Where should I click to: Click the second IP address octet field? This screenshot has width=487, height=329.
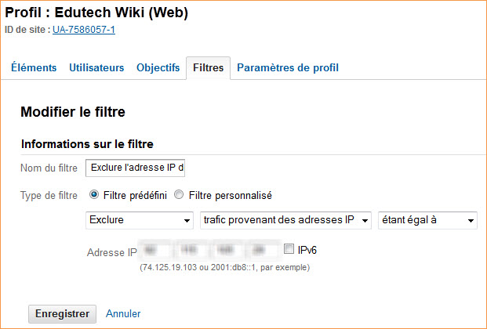coord(190,250)
